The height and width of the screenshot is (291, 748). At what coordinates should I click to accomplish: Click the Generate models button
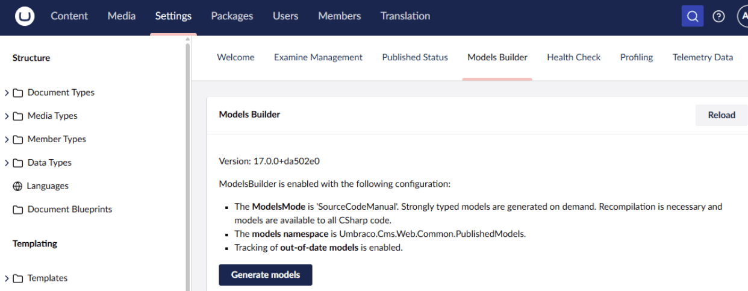[x=266, y=275]
